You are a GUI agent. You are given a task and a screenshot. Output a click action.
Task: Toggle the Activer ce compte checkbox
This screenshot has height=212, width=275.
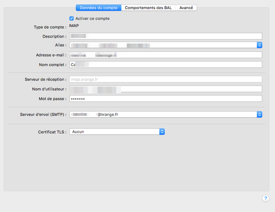71,18
